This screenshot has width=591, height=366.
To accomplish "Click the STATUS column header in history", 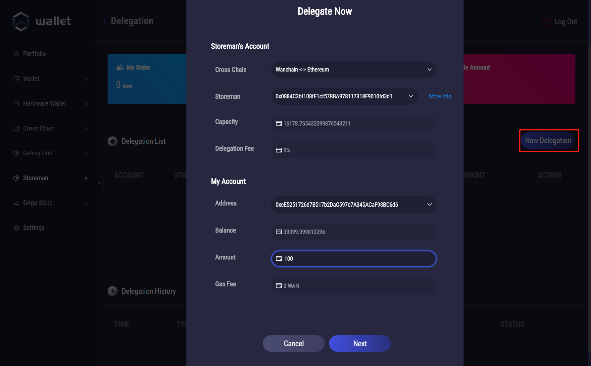I will pos(512,324).
